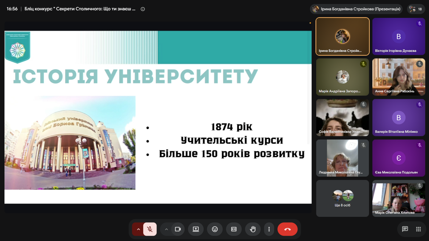This screenshot has height=241, width=429.
Task: Open the 'Ще 8 осіб' tile
Action: (x=342, y=198)
